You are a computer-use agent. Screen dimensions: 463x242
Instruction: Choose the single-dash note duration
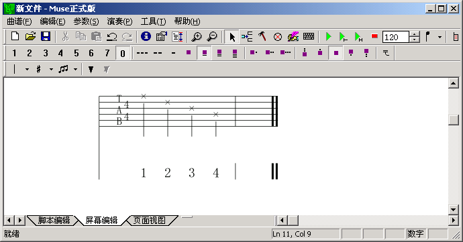click(x=173, y=53)
